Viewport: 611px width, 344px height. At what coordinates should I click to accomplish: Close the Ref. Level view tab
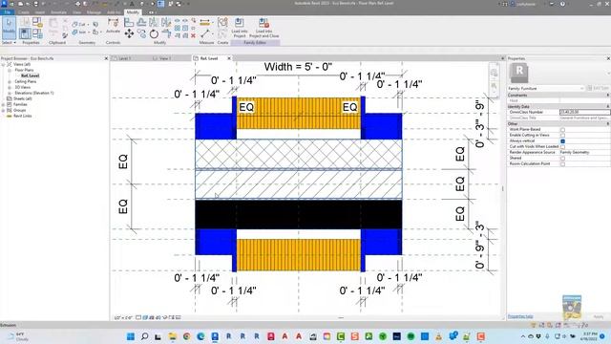[x=229, y=58]
